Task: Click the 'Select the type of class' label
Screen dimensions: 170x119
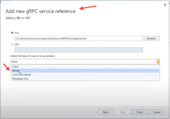Action: point(32,56)
